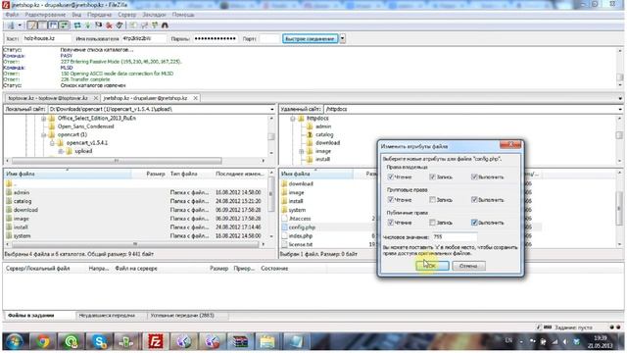Sort local list by Тип файла header
The image size is (627, 353).
coord(190,175)
